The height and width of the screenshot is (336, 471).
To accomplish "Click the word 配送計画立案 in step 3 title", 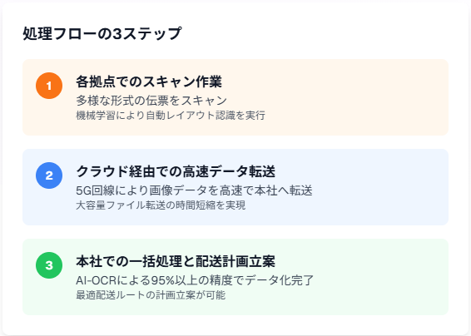I will (235, 261).
